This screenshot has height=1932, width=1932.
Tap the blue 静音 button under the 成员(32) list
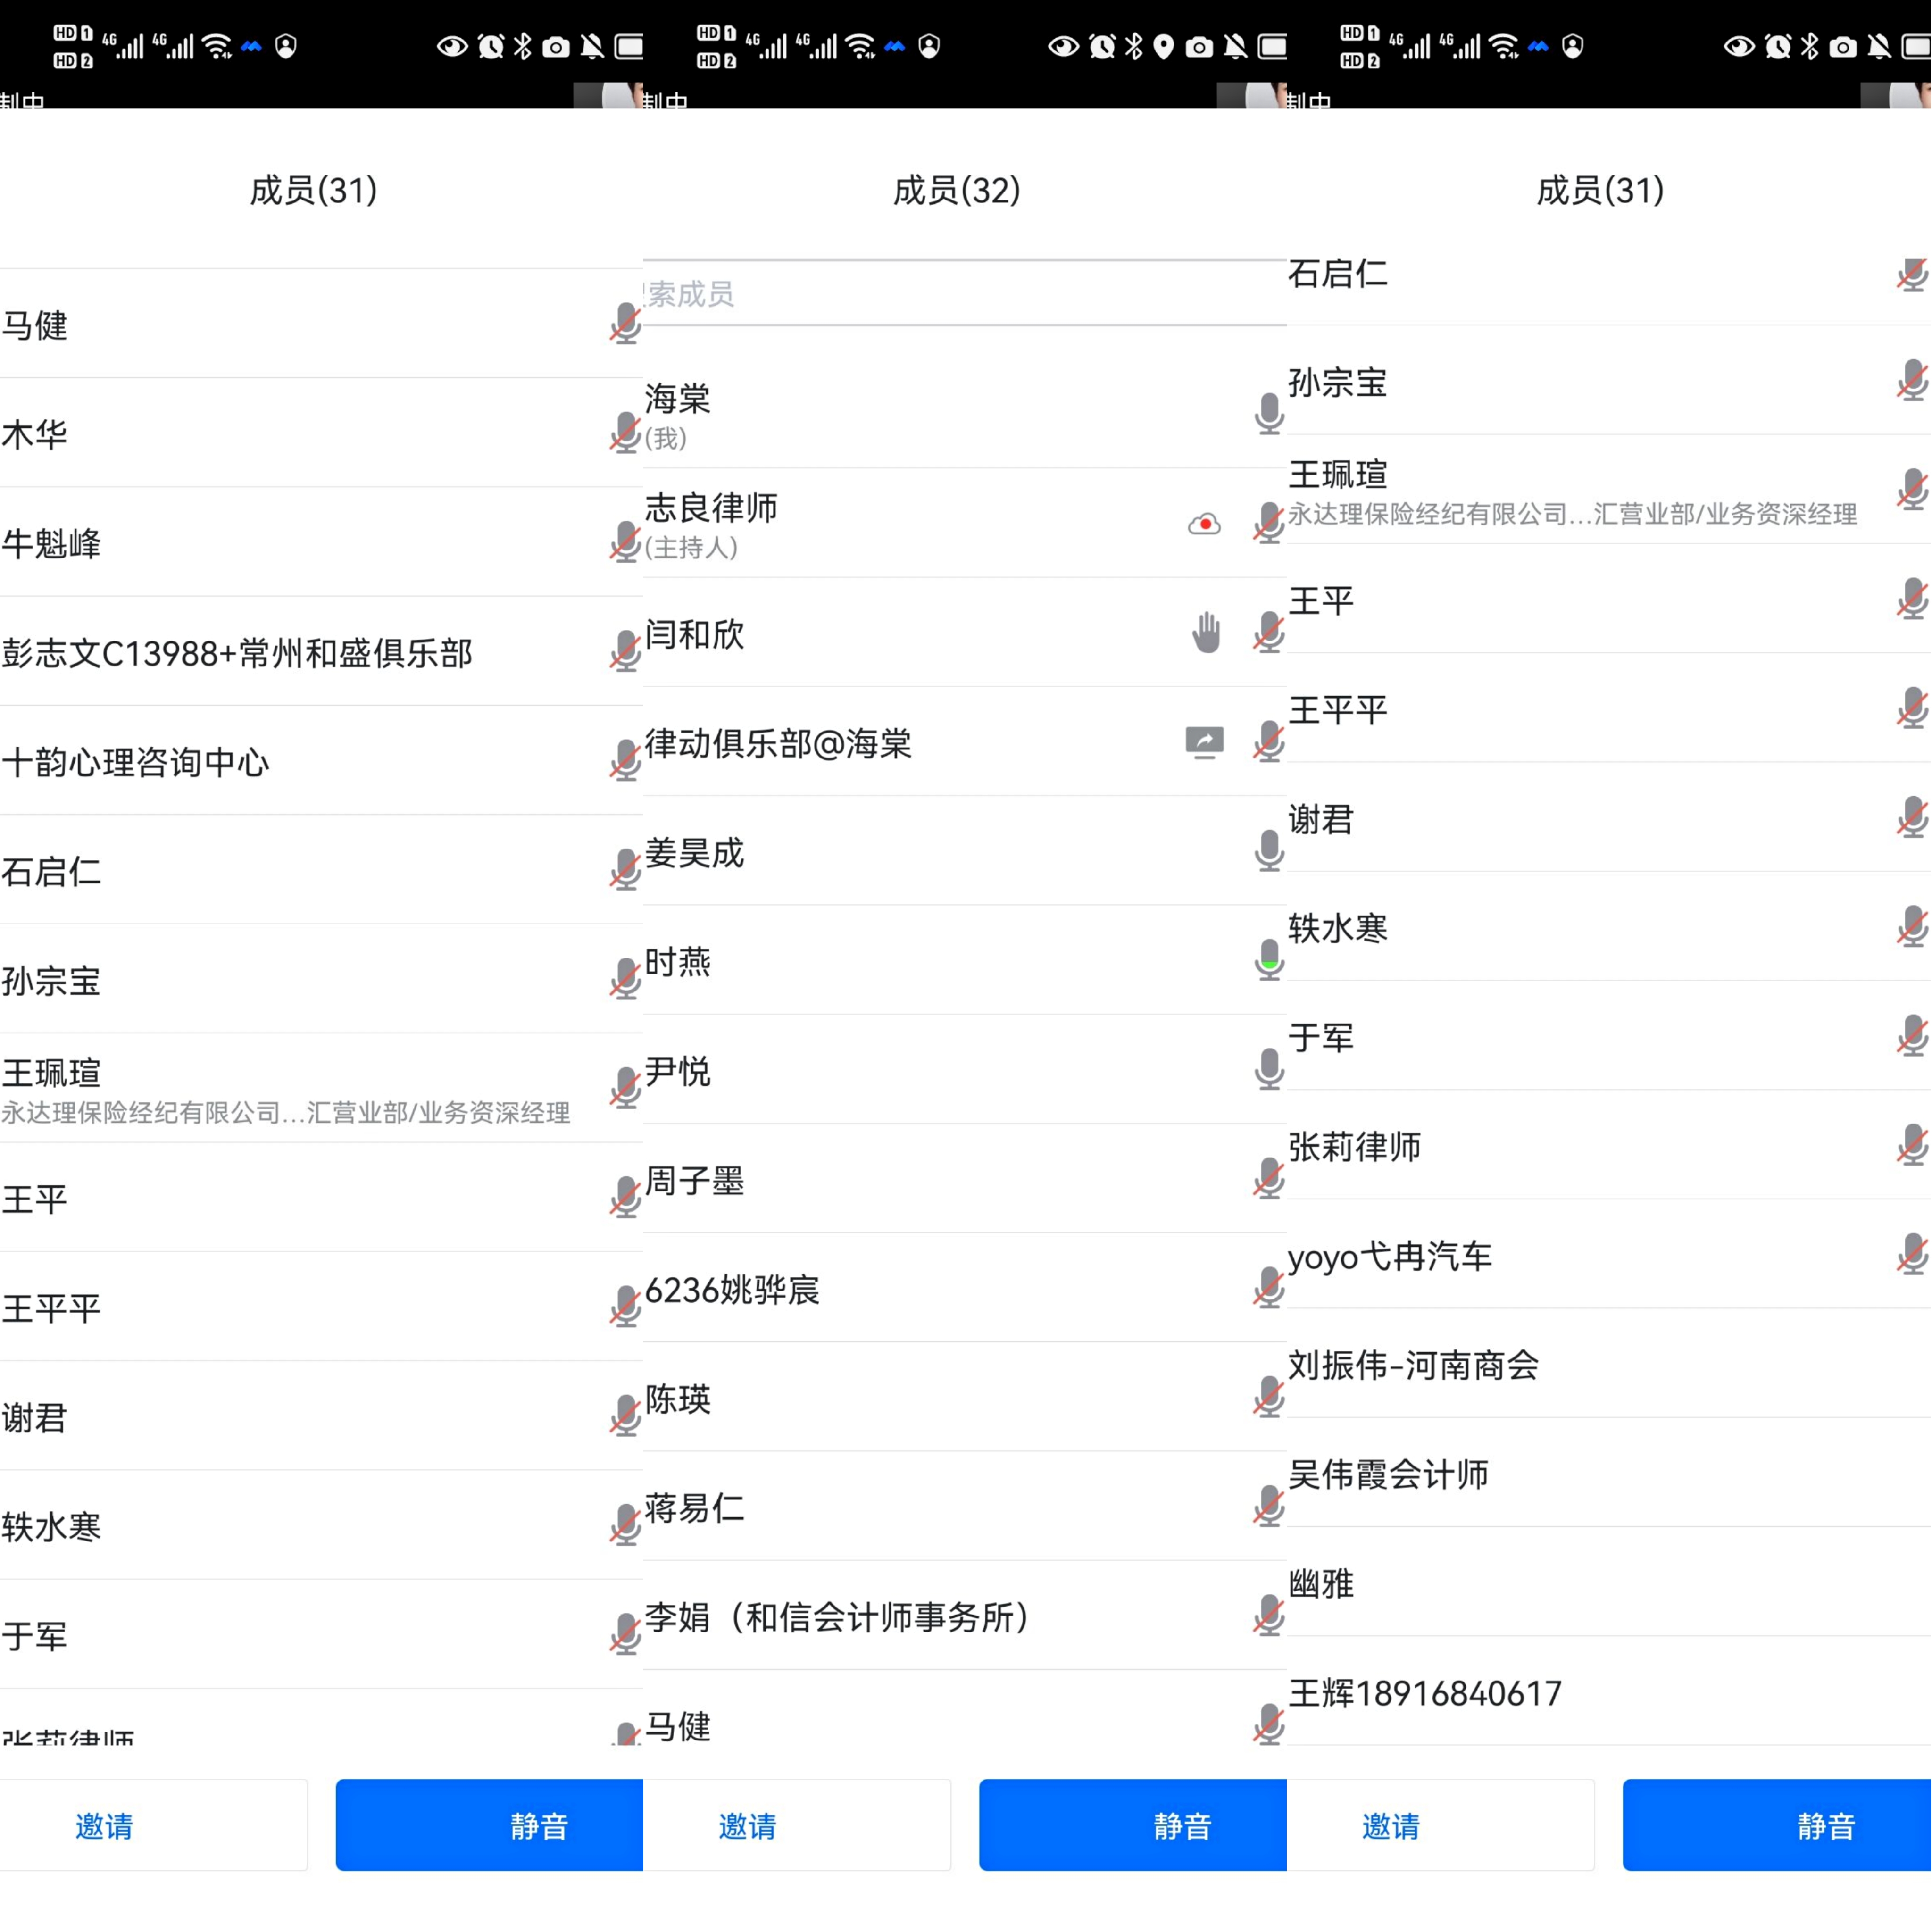tap(1133, 1826)
